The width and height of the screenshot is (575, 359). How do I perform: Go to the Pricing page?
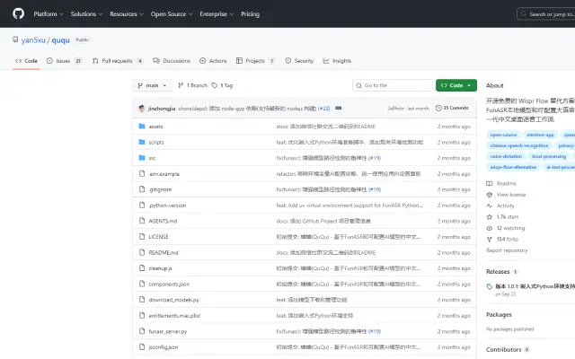coord(250,14)
